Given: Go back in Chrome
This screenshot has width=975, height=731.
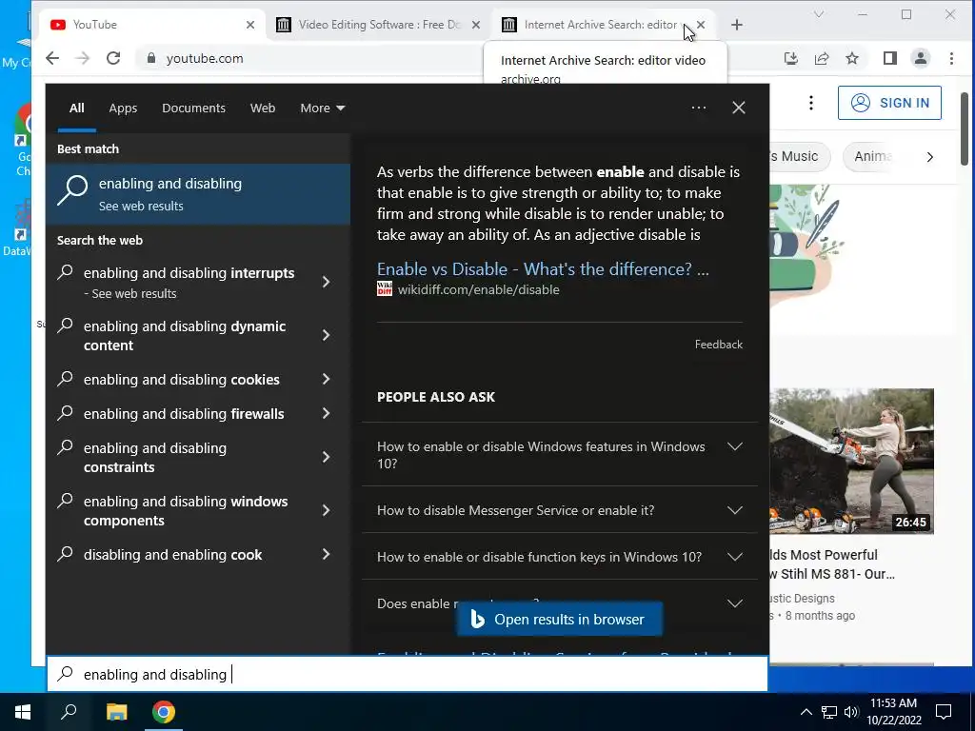Looking at the screenshot, I should (52, 58).
